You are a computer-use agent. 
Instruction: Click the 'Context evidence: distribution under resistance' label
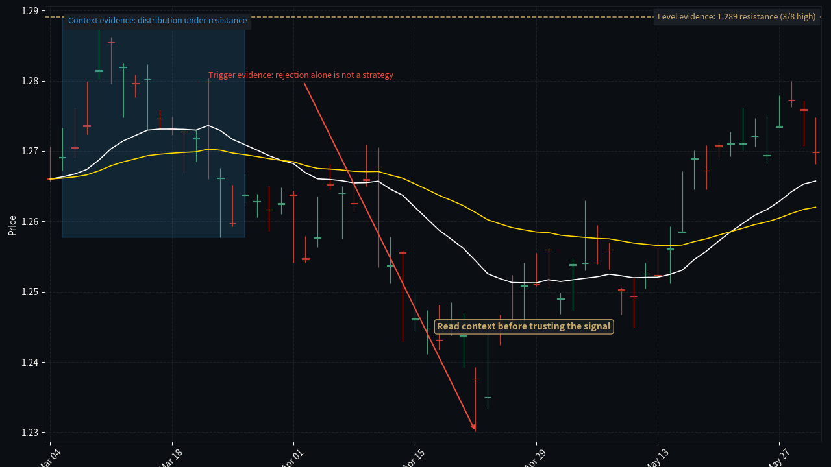pyautogui.click(x=157, y=21)
